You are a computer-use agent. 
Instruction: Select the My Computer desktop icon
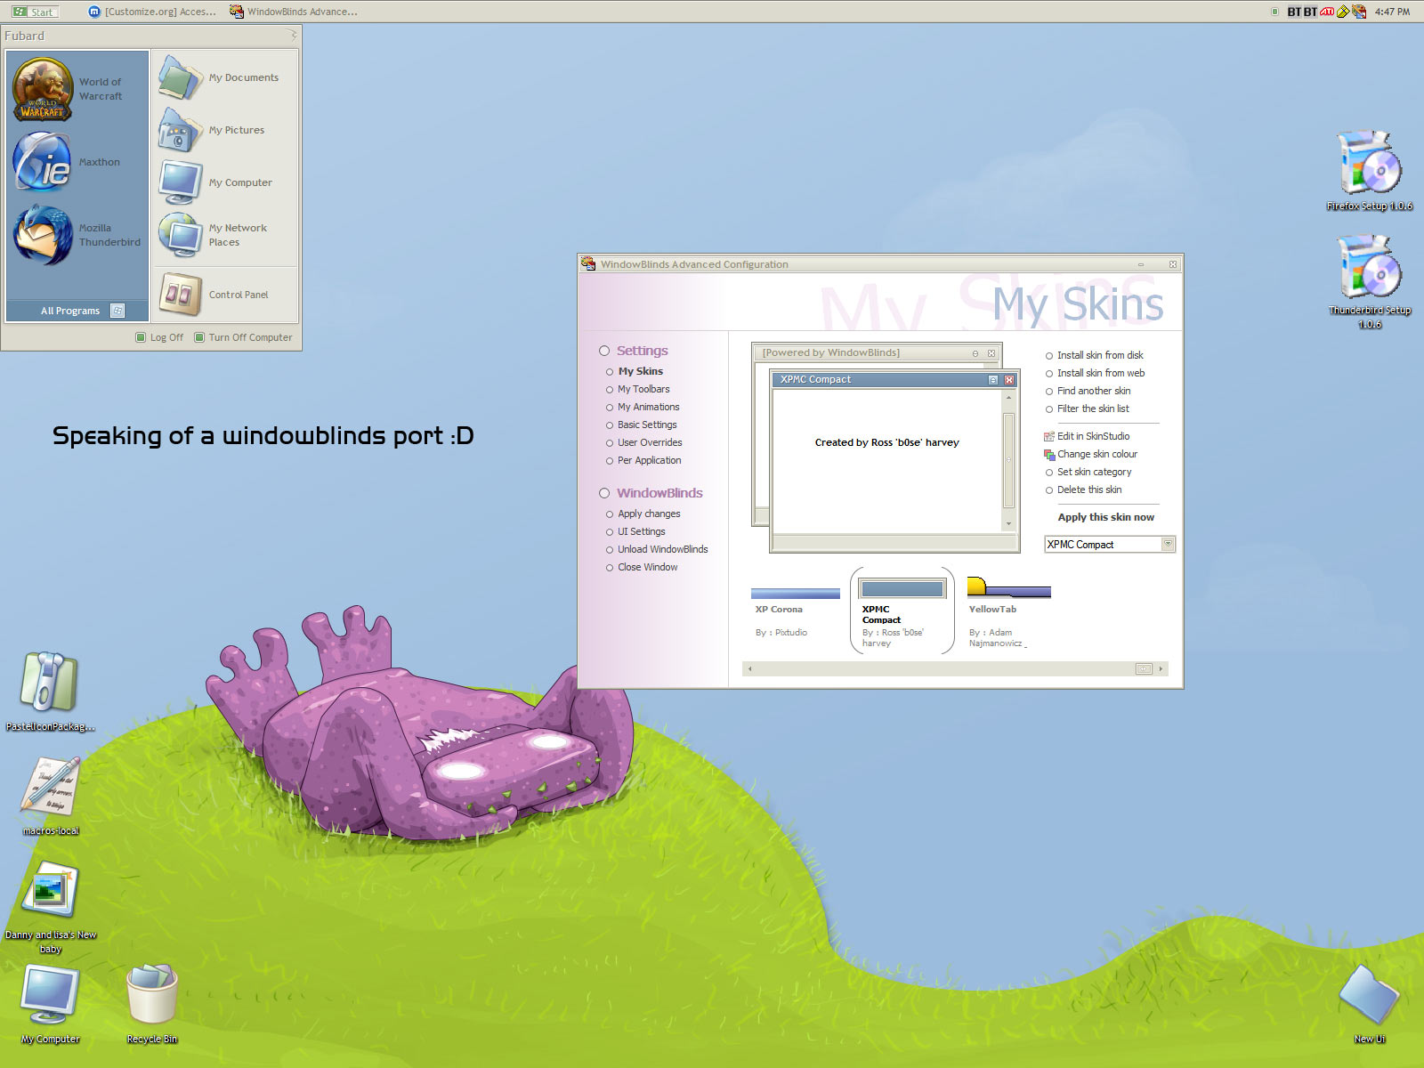[50, 1005]
